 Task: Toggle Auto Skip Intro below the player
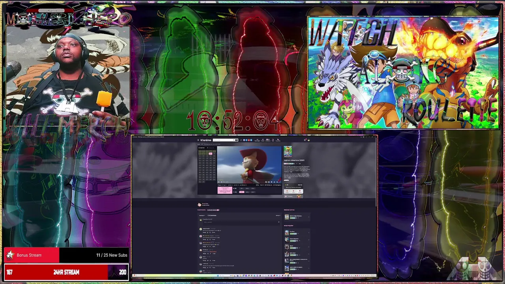point(243,185)
